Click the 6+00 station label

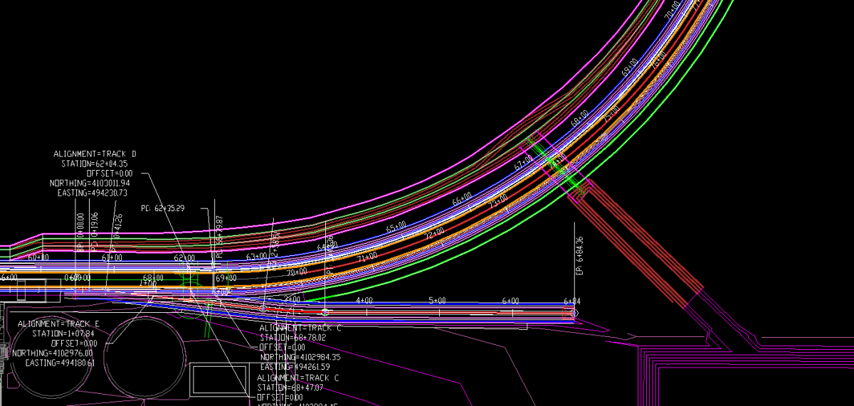point(510,301)
